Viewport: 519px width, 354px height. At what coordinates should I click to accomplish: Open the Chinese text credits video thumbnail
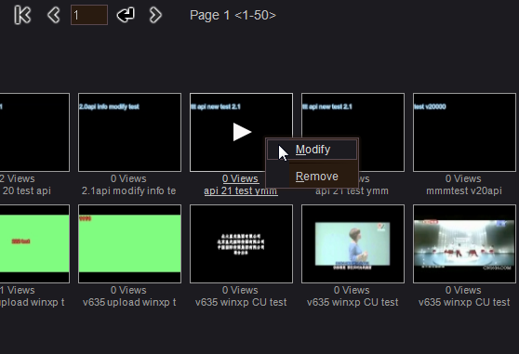click(241, 243)
